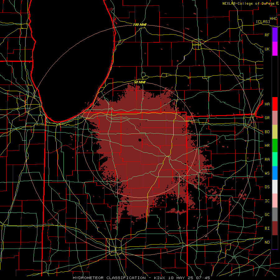
Task: Click the BD legend label
Action: (x=267, y=132)
